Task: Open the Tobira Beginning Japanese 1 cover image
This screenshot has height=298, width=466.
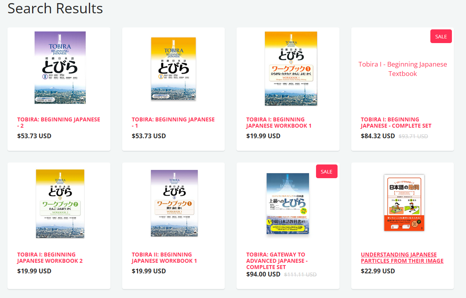Action: click(173, 69)
